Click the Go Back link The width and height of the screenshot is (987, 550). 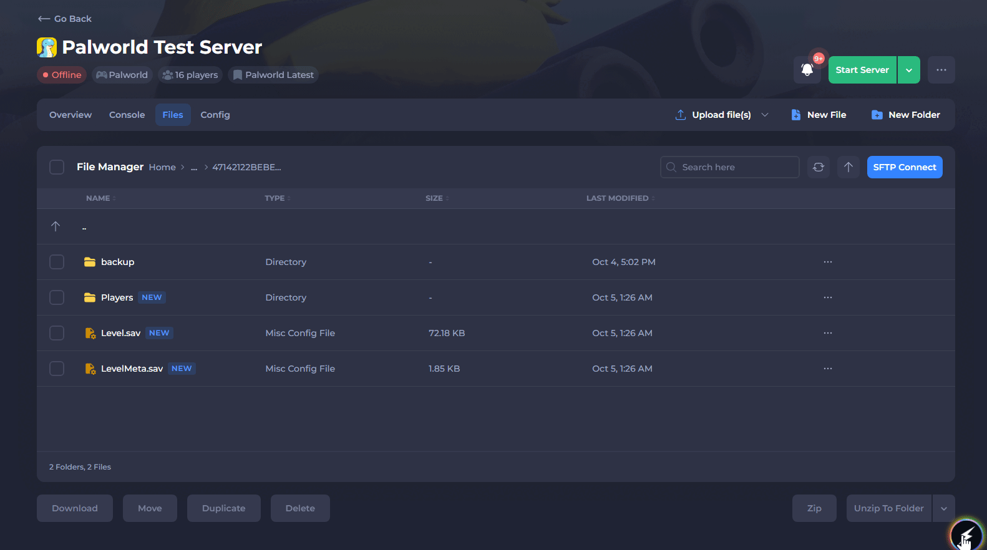click(65, 19)
